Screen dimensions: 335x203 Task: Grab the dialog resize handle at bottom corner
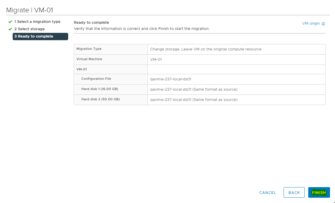[x=334, y=202]
